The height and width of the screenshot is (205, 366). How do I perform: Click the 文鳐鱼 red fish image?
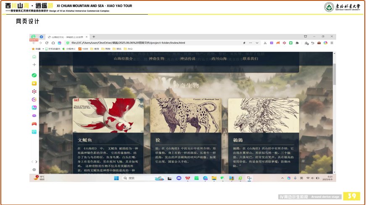[x=108, y=116]
